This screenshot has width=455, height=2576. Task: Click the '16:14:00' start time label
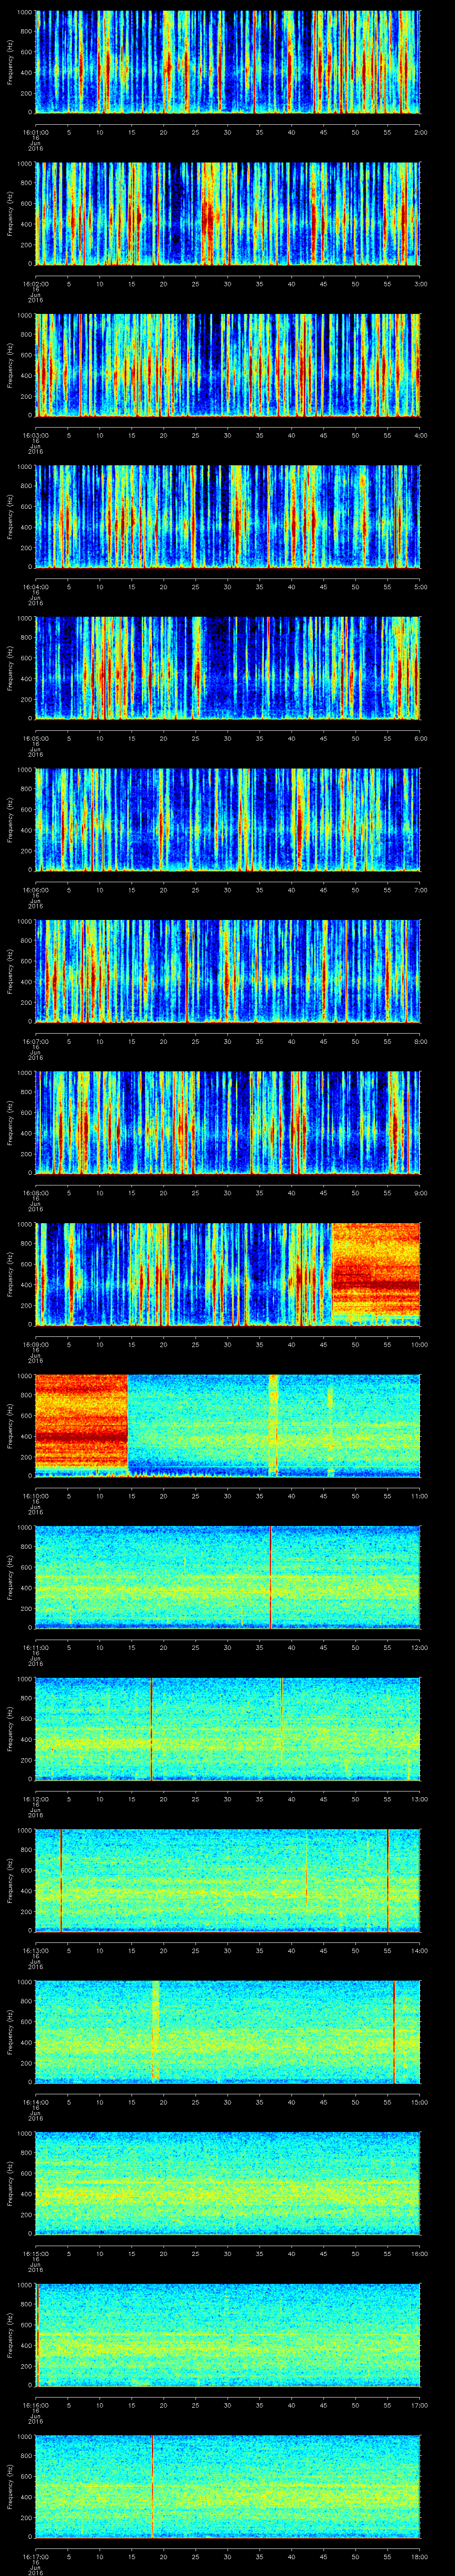pos(36,2101)
